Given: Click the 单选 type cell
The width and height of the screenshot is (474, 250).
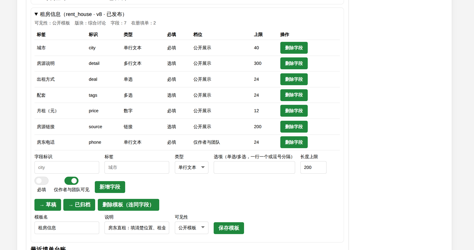Looking at the screenshot, I should point(128,79).
